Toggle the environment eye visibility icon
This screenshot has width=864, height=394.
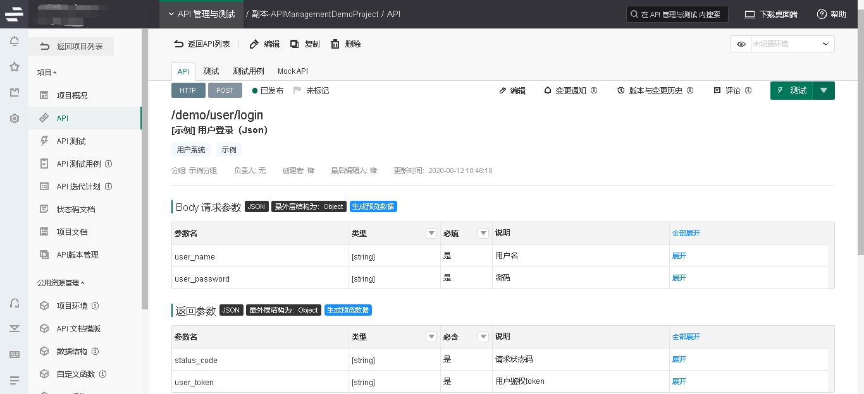[x=741, y=44]
